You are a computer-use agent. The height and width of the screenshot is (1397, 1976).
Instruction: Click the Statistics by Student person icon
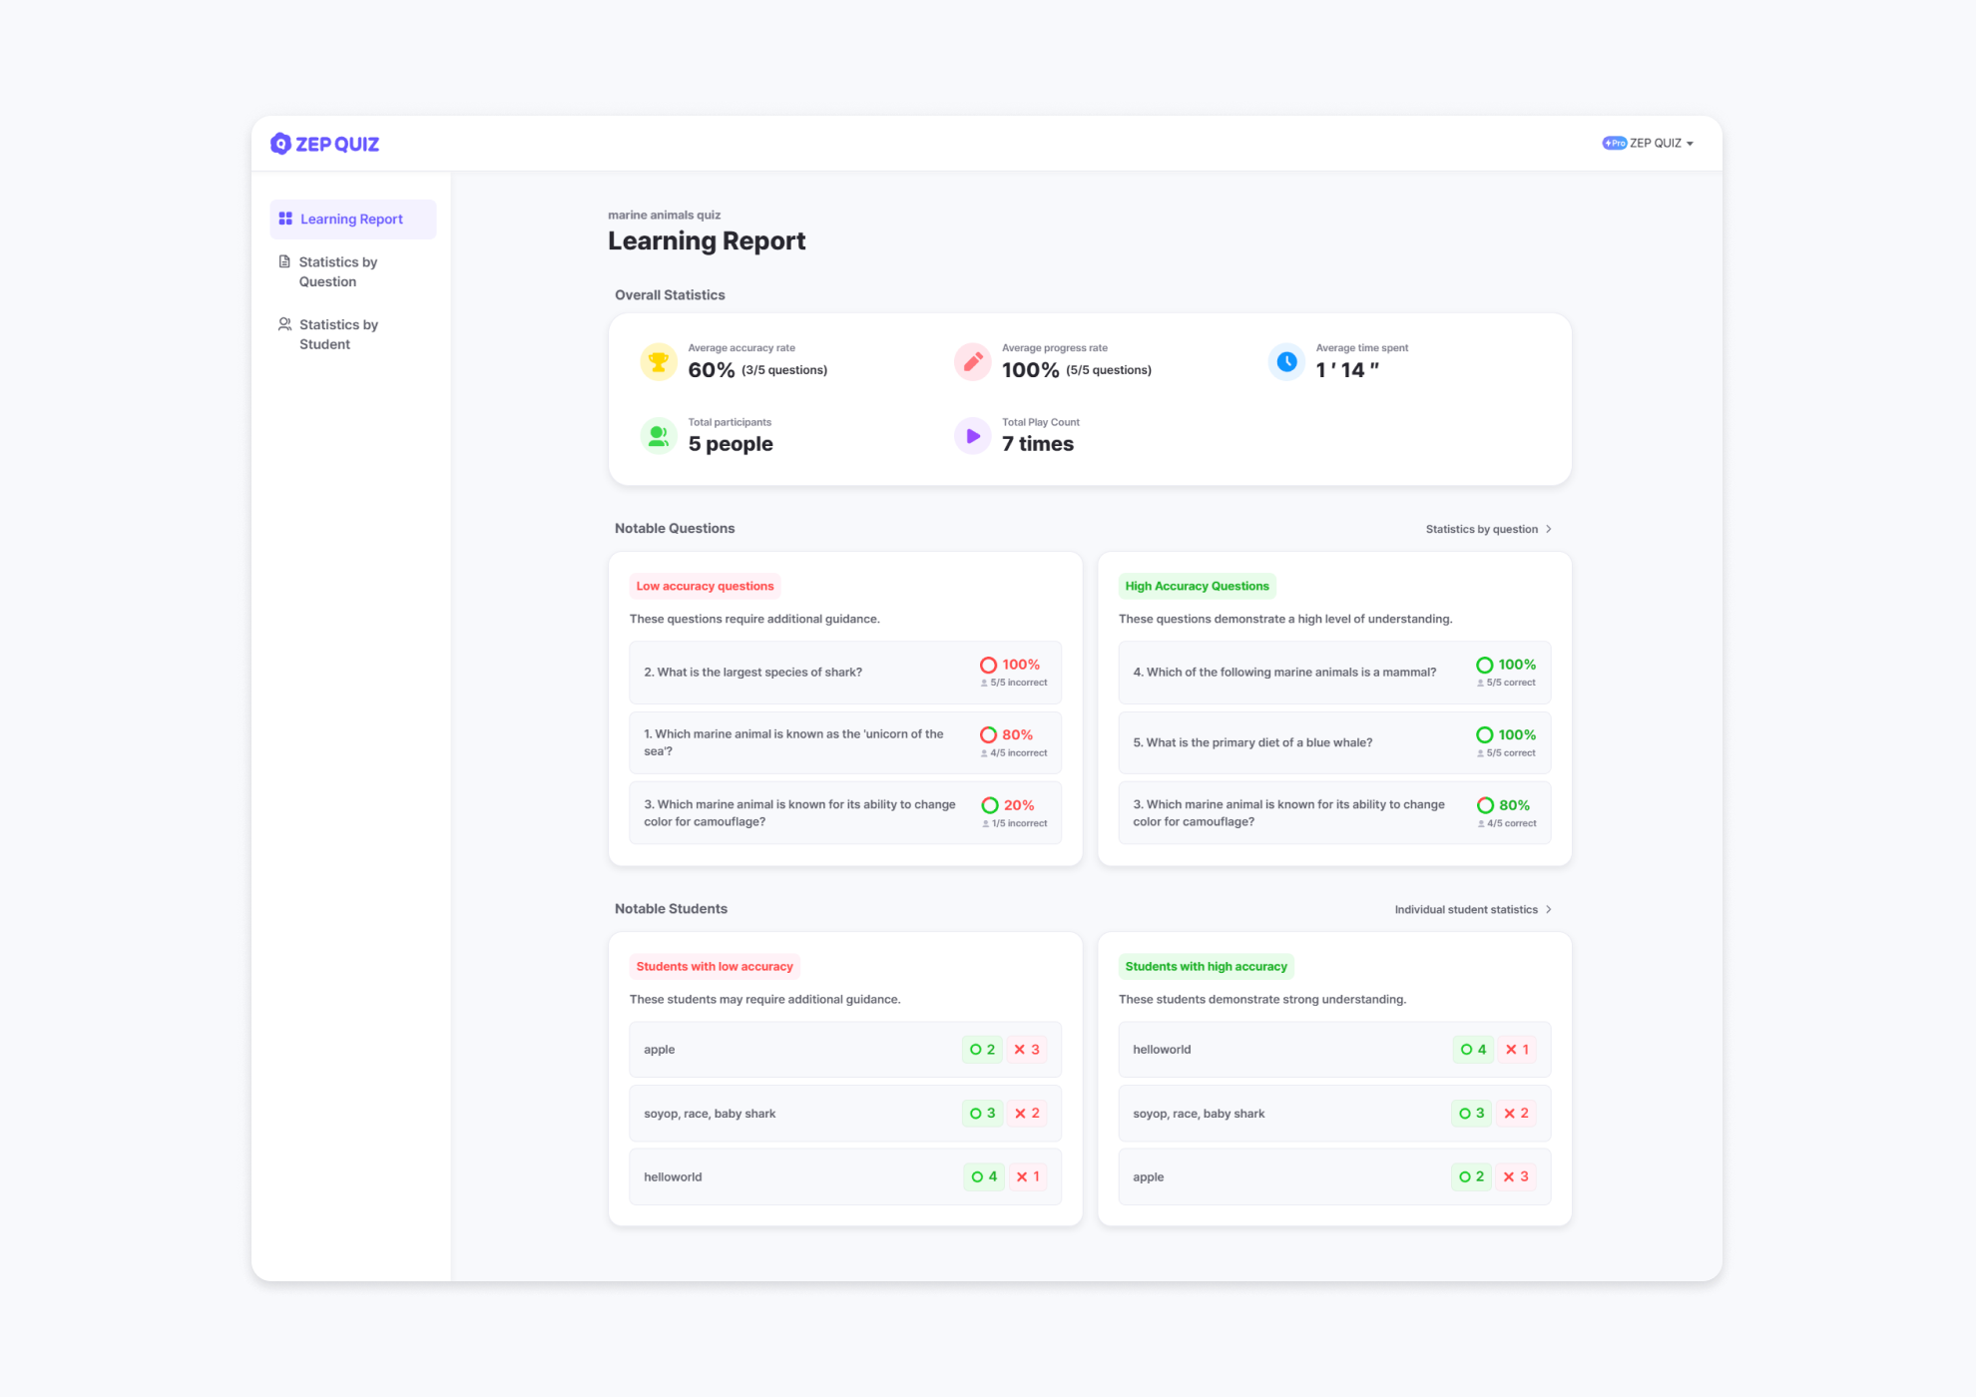pos(284,324)
